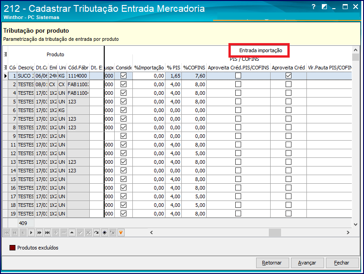Viewport: 364px width, 274px height.
Task: Go to last record navigator button
Action: (x=48, y=233)
